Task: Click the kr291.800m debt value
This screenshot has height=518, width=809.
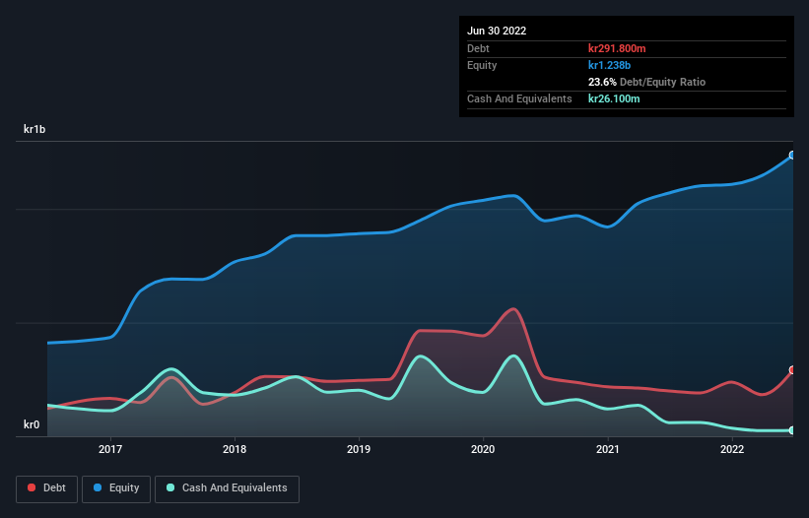Action: [x=617, y=48]
